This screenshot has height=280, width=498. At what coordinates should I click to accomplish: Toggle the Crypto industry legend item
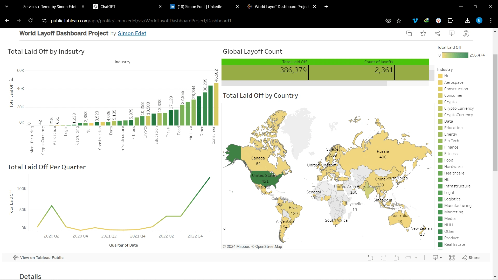[x=450, y=102]
